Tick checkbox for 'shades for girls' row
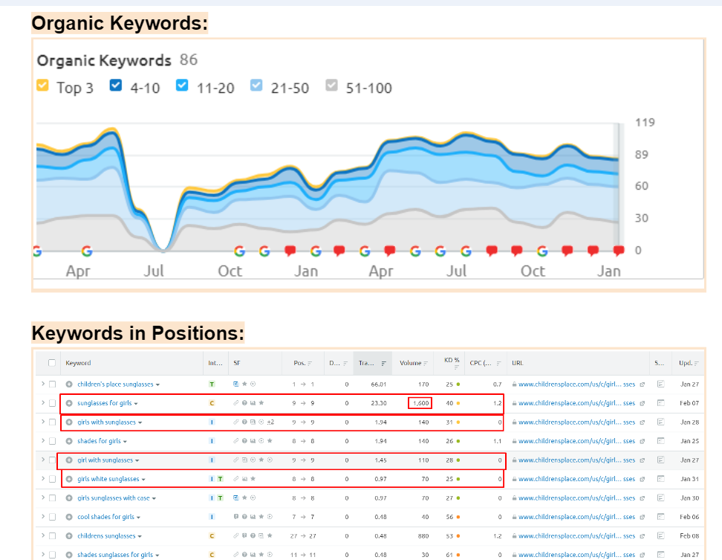Viewport: 722px width, 560px height. [x=53, y=441]
